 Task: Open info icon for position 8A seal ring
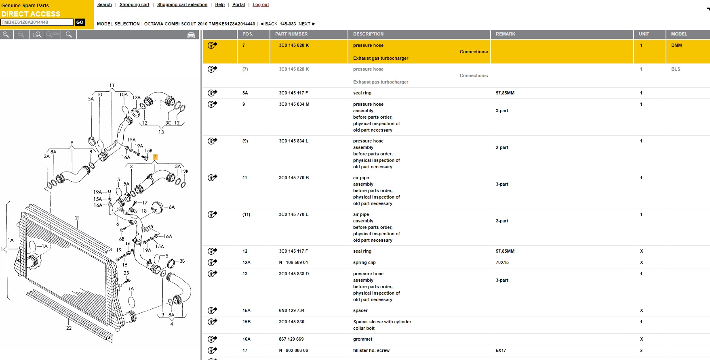[212, 93]
